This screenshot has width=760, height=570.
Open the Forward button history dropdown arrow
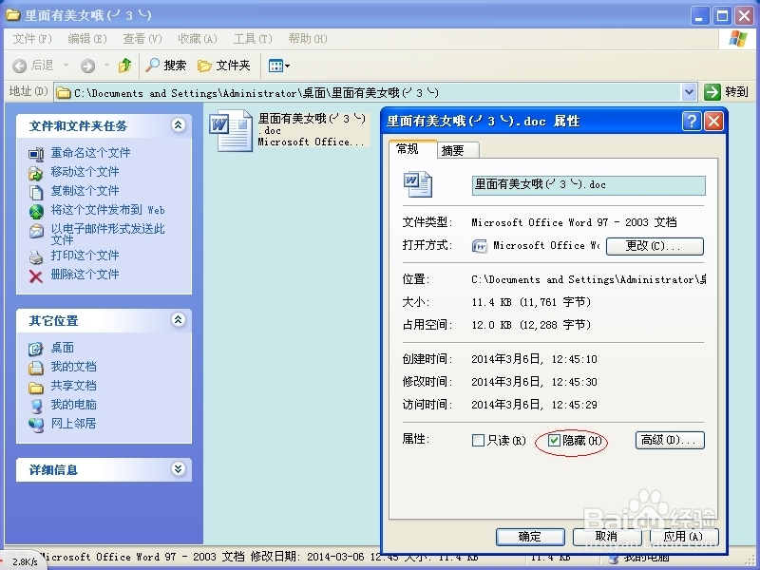pyautogui.click(x=107, y=65)
